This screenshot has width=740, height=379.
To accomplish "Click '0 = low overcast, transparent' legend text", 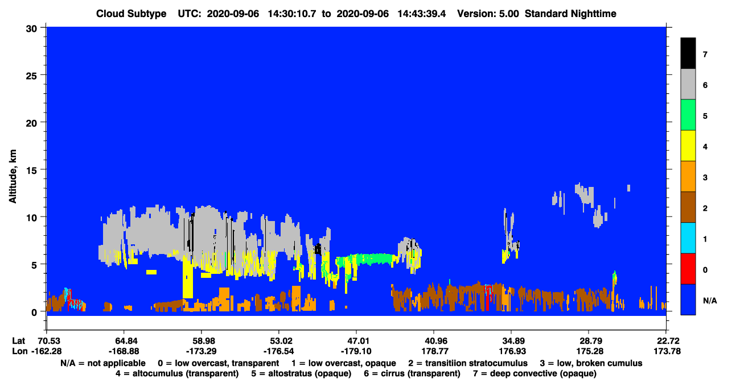I will tap(218, 363).
